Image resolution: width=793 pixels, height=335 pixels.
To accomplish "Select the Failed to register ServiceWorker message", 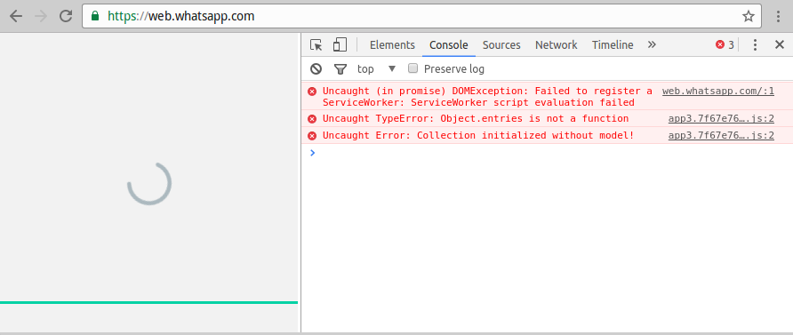I will 487,97.
